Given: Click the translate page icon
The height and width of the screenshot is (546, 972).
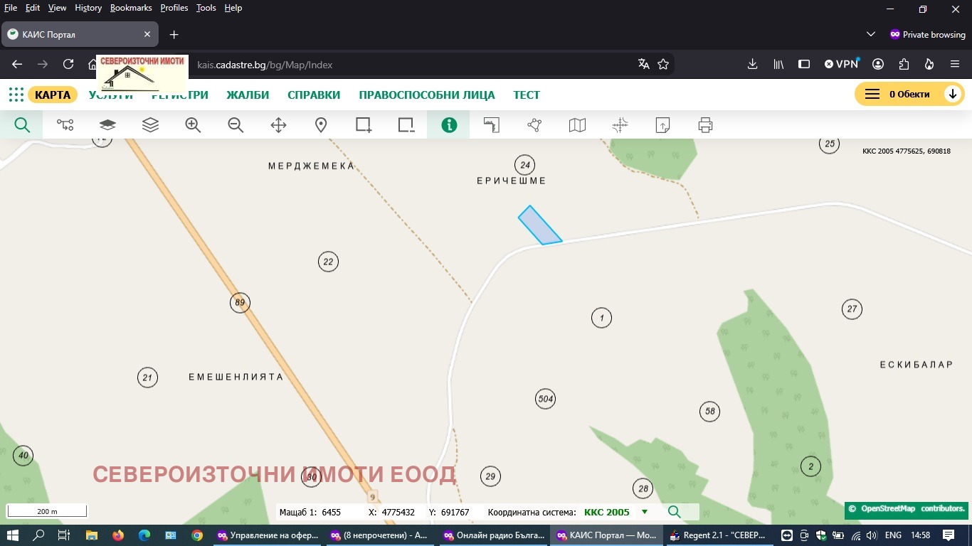Looking at the screenshot, I should (x=644, y=64).
